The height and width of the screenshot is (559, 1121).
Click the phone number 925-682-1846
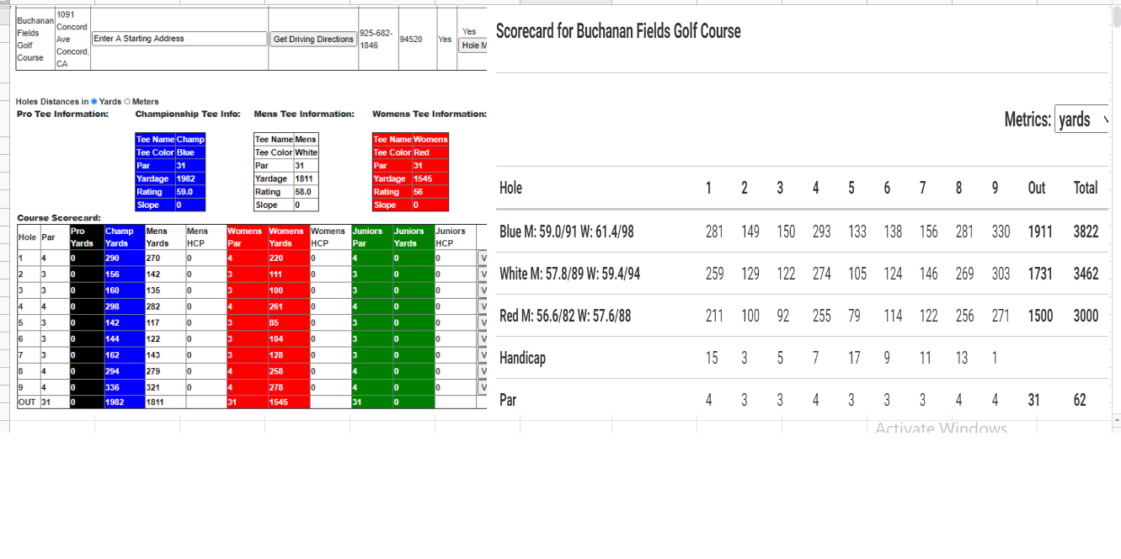(x=376, y=39)
